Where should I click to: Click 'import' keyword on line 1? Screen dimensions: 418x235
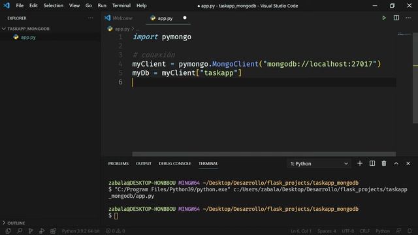tap(145, 37)
